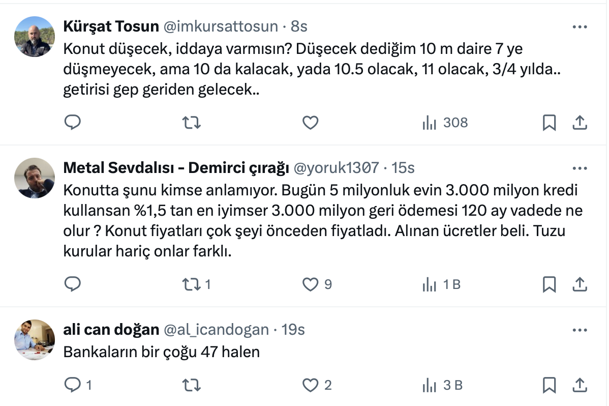Viewport: 609px width, 406px height.
Task: Open more options on ali can doğan's tweet
Action: tap(580, 330)
